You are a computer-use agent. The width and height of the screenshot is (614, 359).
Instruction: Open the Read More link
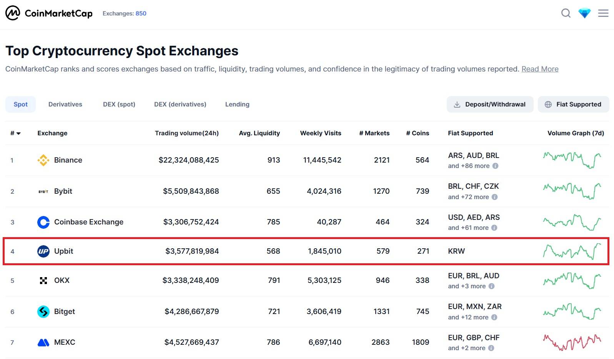(x=540, y=69)
